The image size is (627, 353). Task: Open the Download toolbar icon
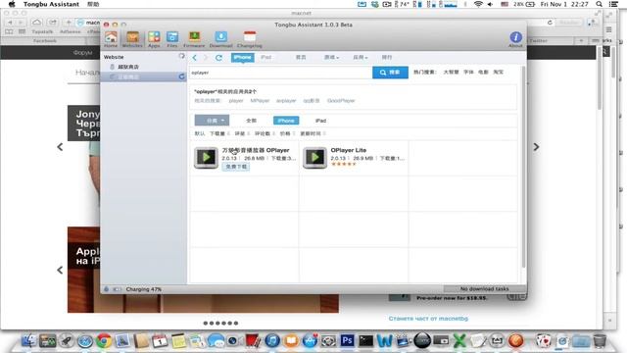tap(220, 39)
